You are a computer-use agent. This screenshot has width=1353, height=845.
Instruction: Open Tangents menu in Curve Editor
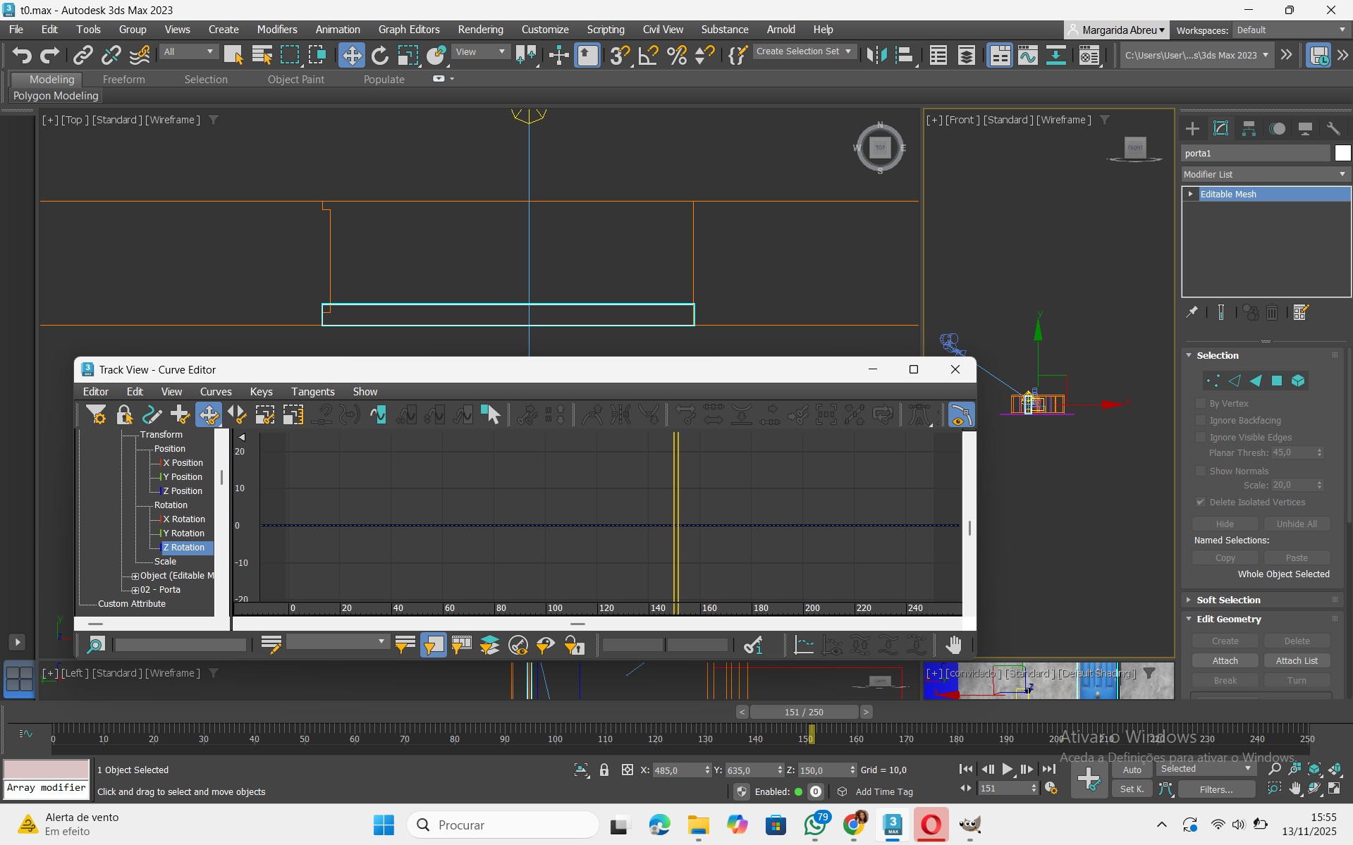coord(312,392)
